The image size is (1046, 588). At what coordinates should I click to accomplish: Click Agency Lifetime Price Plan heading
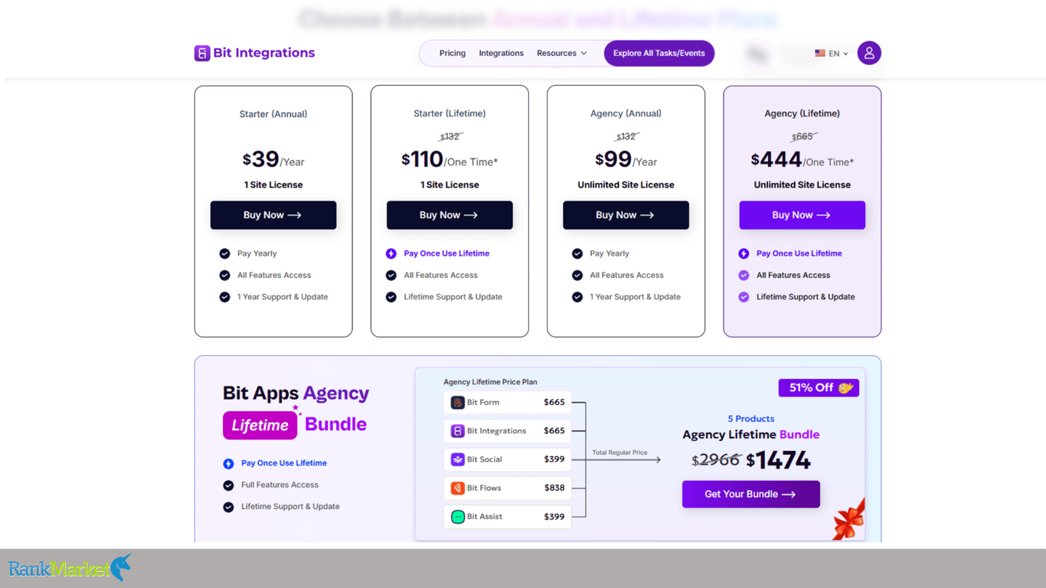pyautogui.click(x=490, y=382)
